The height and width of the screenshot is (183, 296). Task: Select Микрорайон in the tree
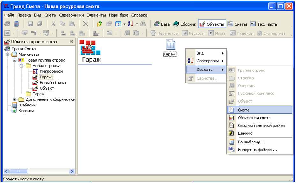pos(51,71)
